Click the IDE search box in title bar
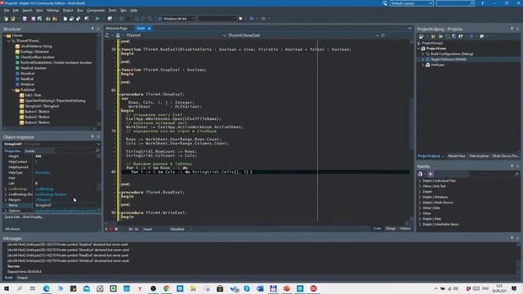523x294 pixels. click(455, 3)
